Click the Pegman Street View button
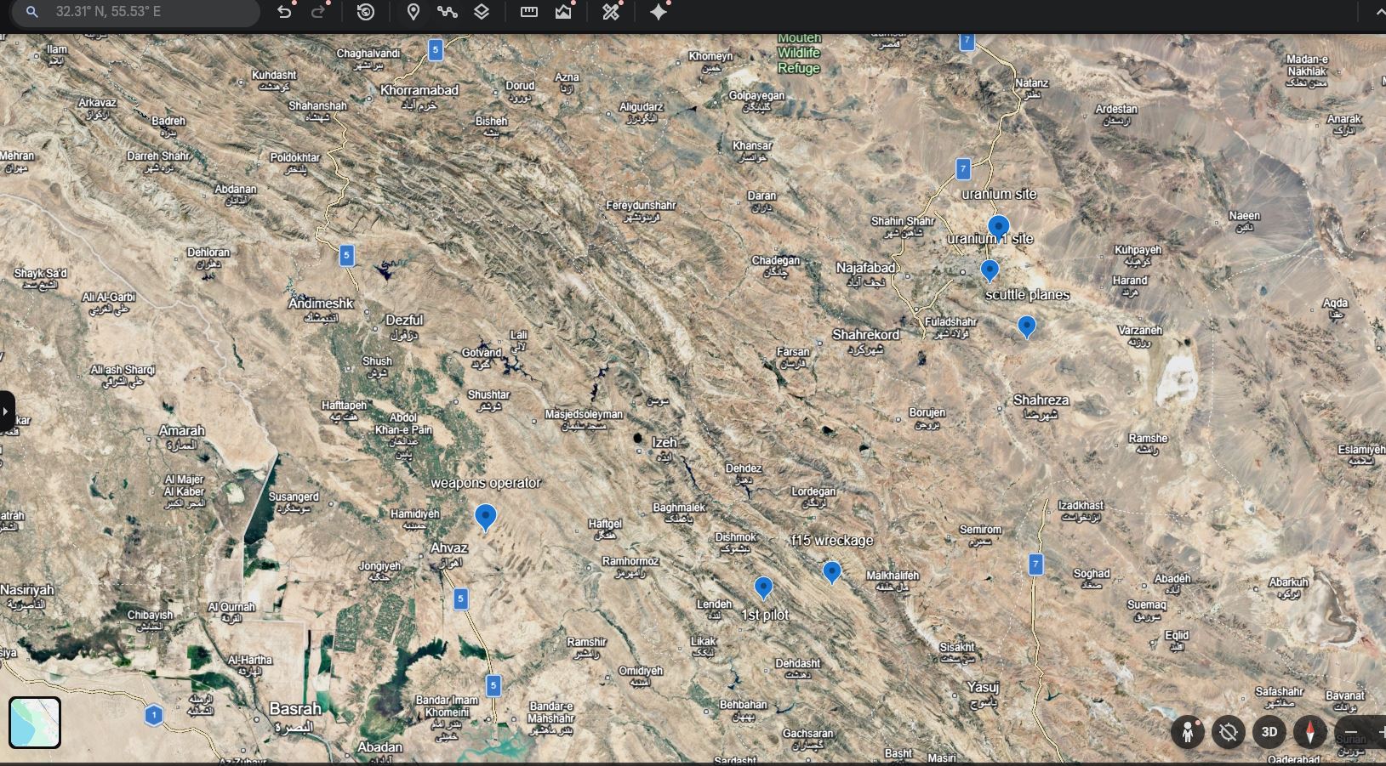This screenshot has width=1386, height=766. point(1188,732)
